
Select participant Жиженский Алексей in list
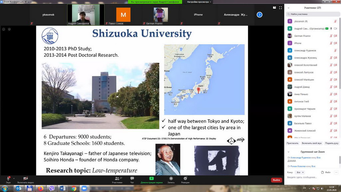[312, 131]
